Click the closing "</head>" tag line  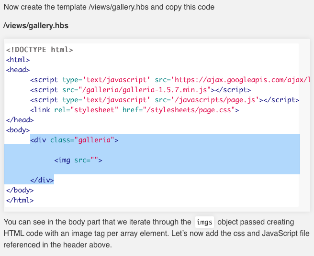(20, 120)
